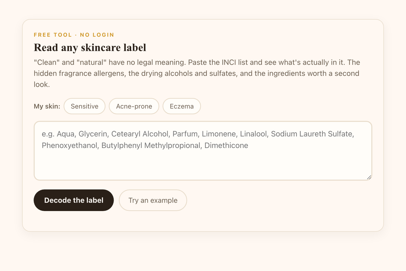Click the Try an example button
406x271 pixels.
tap(153, 200)
